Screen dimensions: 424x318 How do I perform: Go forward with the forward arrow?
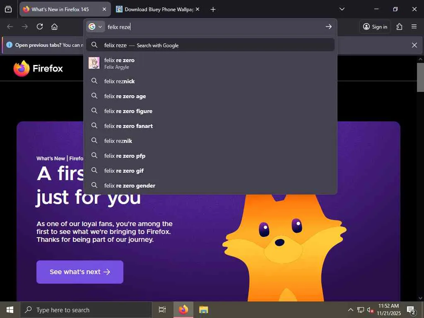(x=24, y=26)
